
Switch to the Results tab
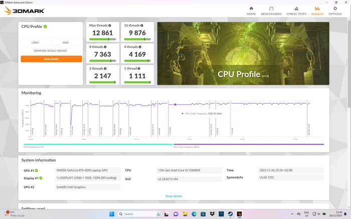(317, 10)
